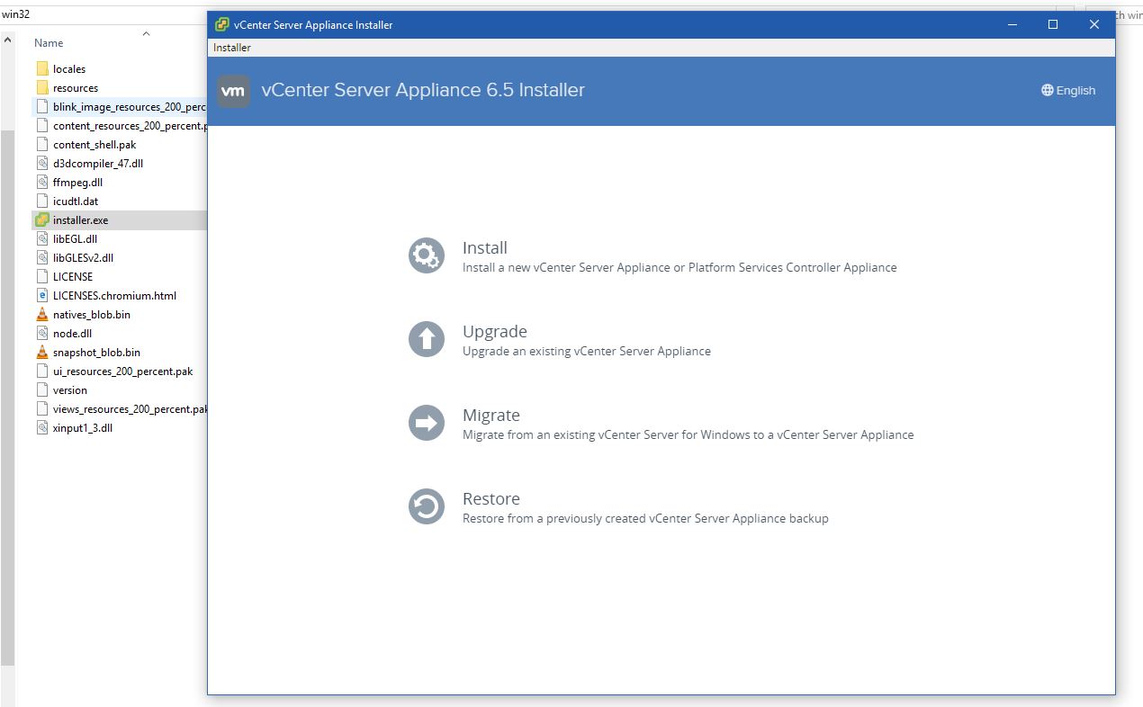Sort Explorer files by Name column header
Image resolution: width=1143 pixels, height=707 pixels.
(x=49, y=42)
